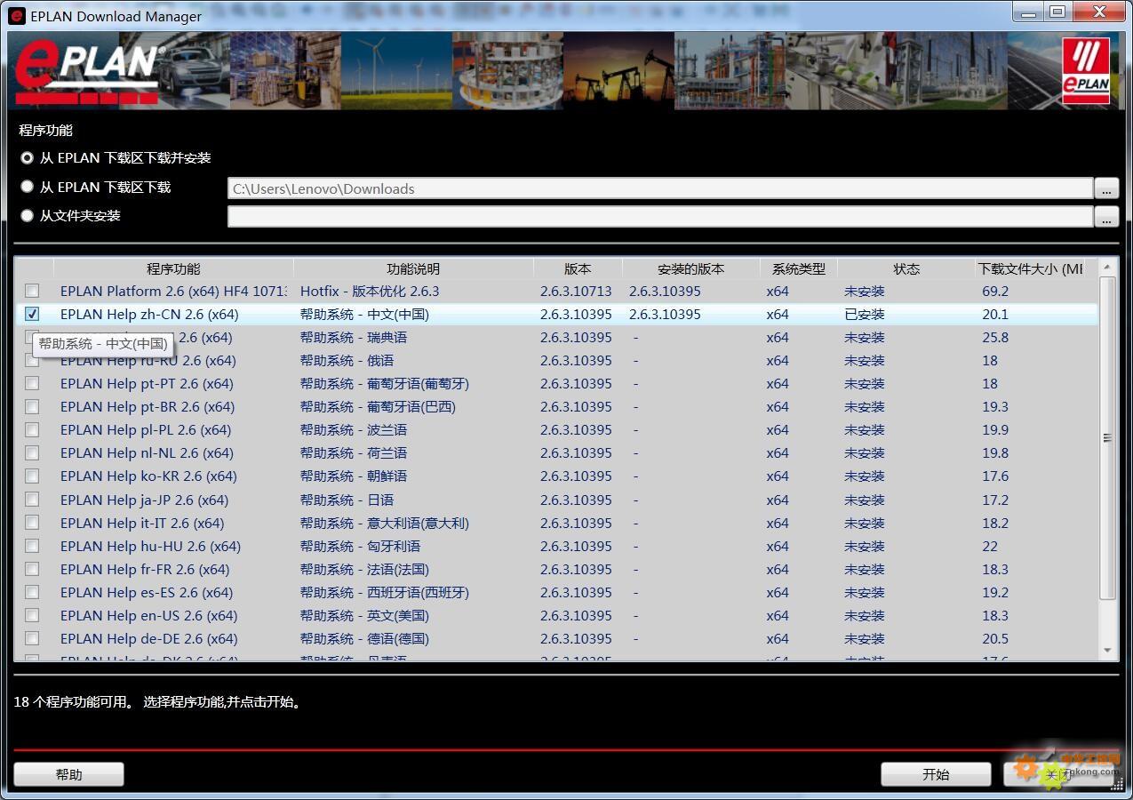The width and height of the screenshot is (1133, 800).
Task: Click the 开始 button to start
Action: [x=936, y=774]
